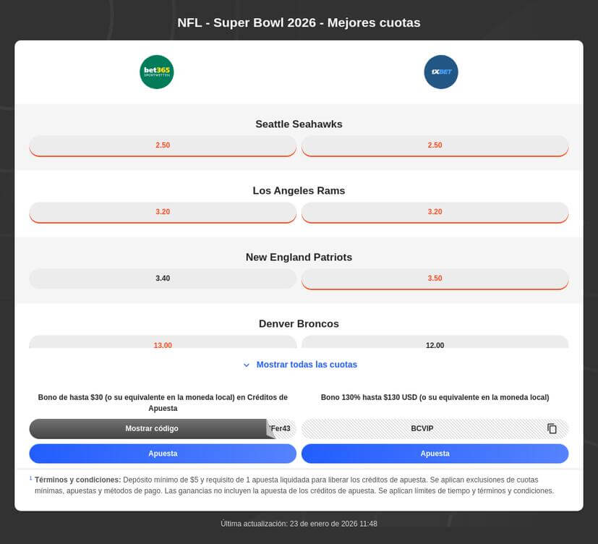Expand Mostrar todas las cuotas
Viewport: 598px width, 544px height.
(306, 365)
